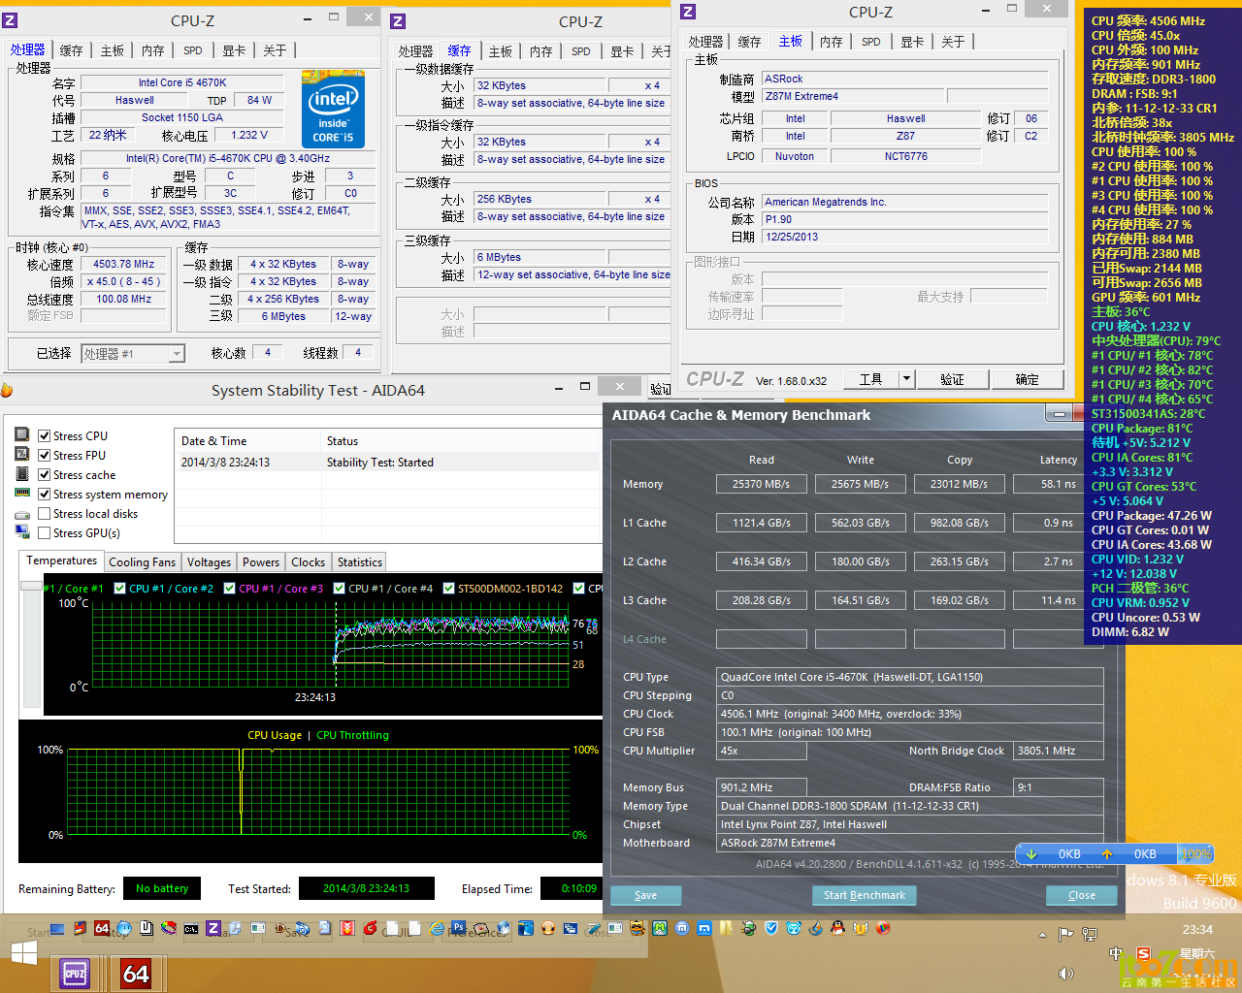Open the system volume speaker icon
The image size is (1242, 993).
click(x=1066, y=973)
